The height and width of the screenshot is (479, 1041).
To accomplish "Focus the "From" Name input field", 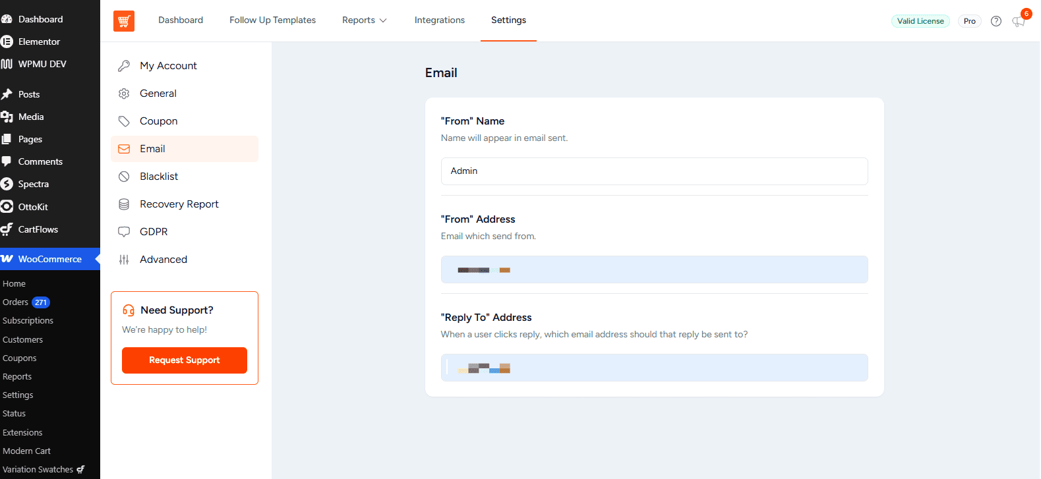I will (x=654, y=171).
